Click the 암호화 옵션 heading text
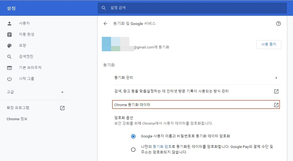Image resolution: width=293 pixels, height=161 pixels. pos(124,117)
